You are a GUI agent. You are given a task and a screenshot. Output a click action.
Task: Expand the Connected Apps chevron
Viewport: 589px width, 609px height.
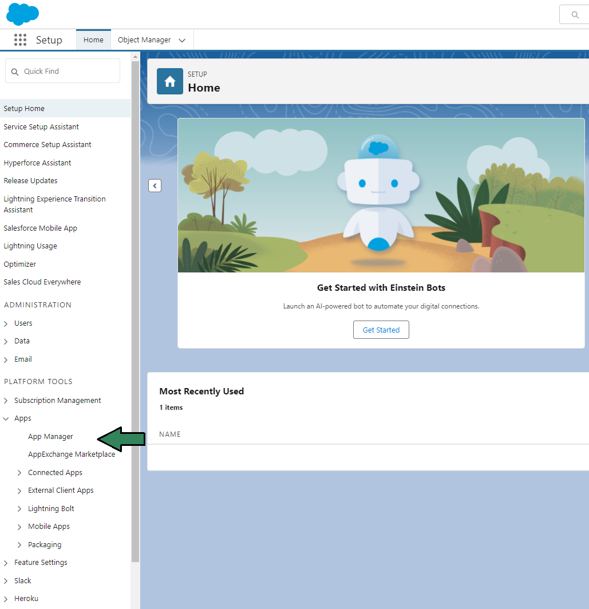(x=19, y=473)
